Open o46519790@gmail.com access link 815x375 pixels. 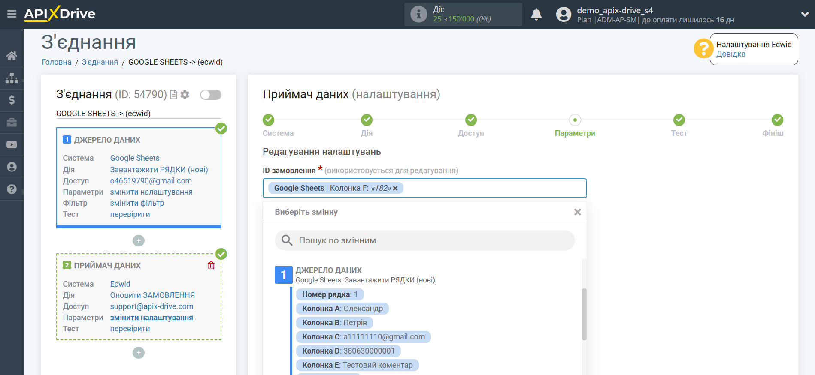coord(151,181)
